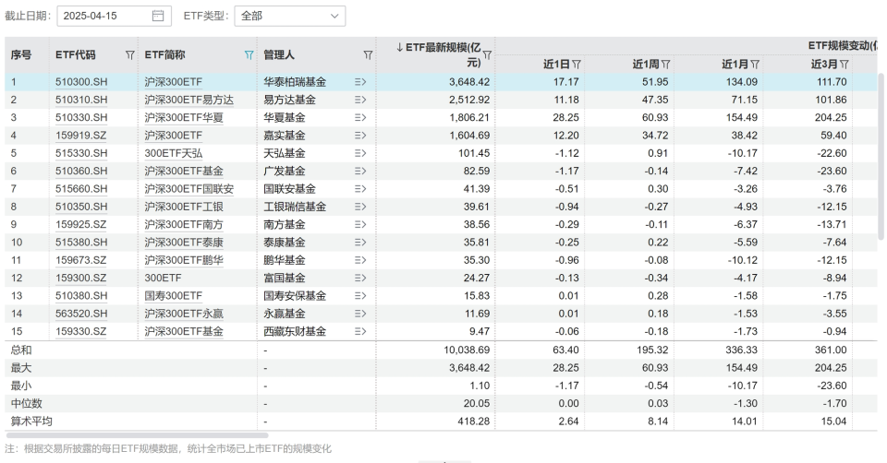
Task: Click the vertical scrollbar on the right edge
Action: point(881,157)
